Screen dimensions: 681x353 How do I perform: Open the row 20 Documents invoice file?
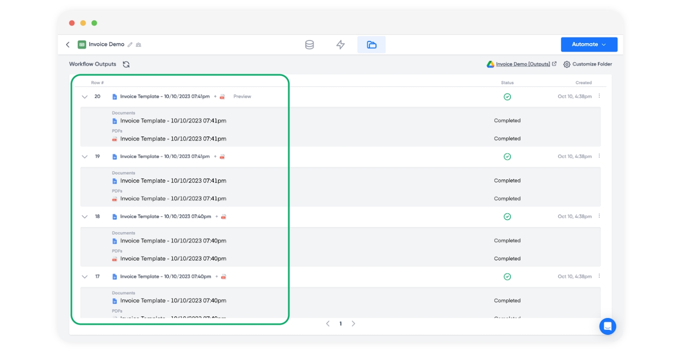click(x=173, y=121)
